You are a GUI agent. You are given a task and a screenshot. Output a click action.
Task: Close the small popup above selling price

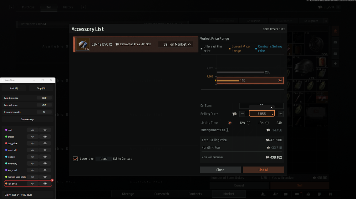click(x=271, y=108)
